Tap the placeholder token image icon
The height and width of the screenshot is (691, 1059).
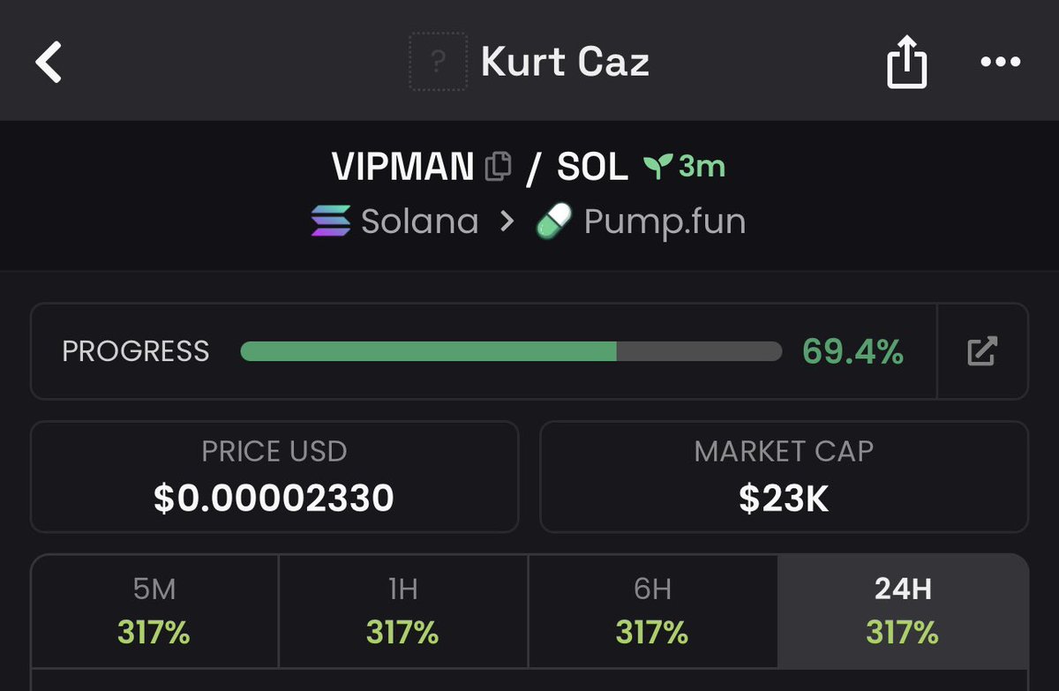point(438,63)
